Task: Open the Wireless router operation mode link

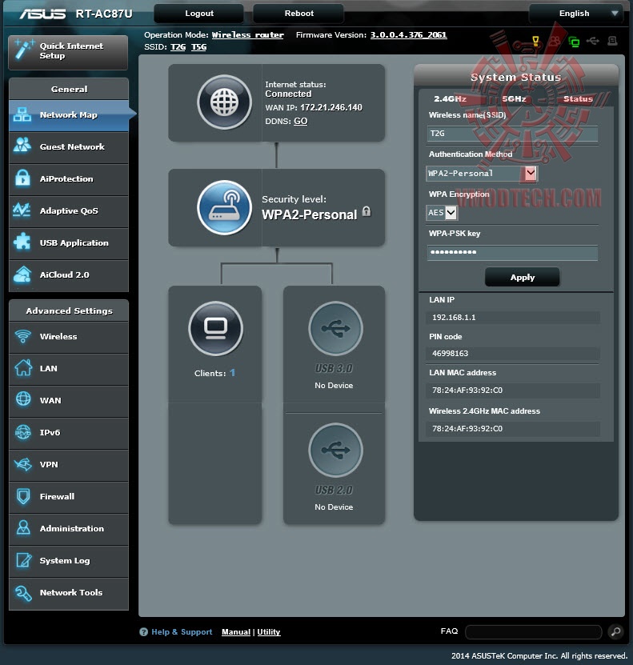Action: pos(247,35)
